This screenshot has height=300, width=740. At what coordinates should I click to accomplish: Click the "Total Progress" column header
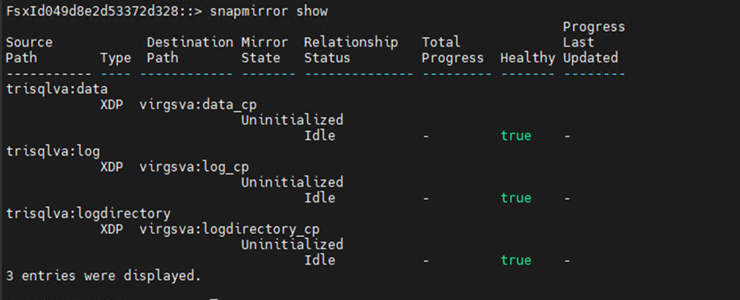(452, 50)
